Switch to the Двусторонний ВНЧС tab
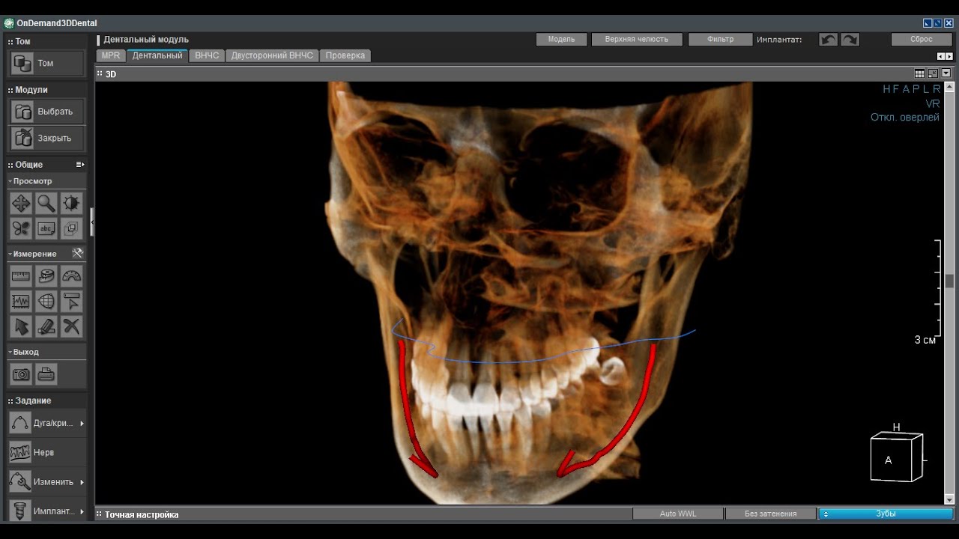 pos(273,55)
